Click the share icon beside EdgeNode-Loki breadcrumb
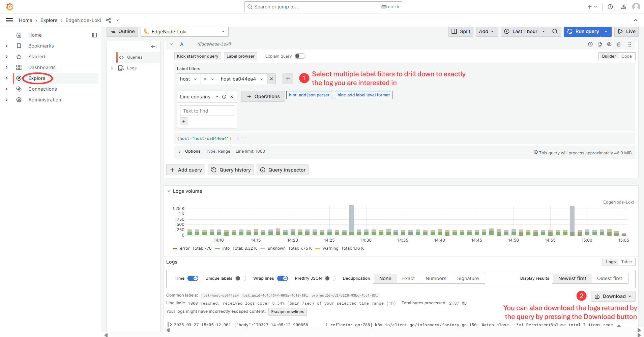644x337 pixels. tap(109, 20)
